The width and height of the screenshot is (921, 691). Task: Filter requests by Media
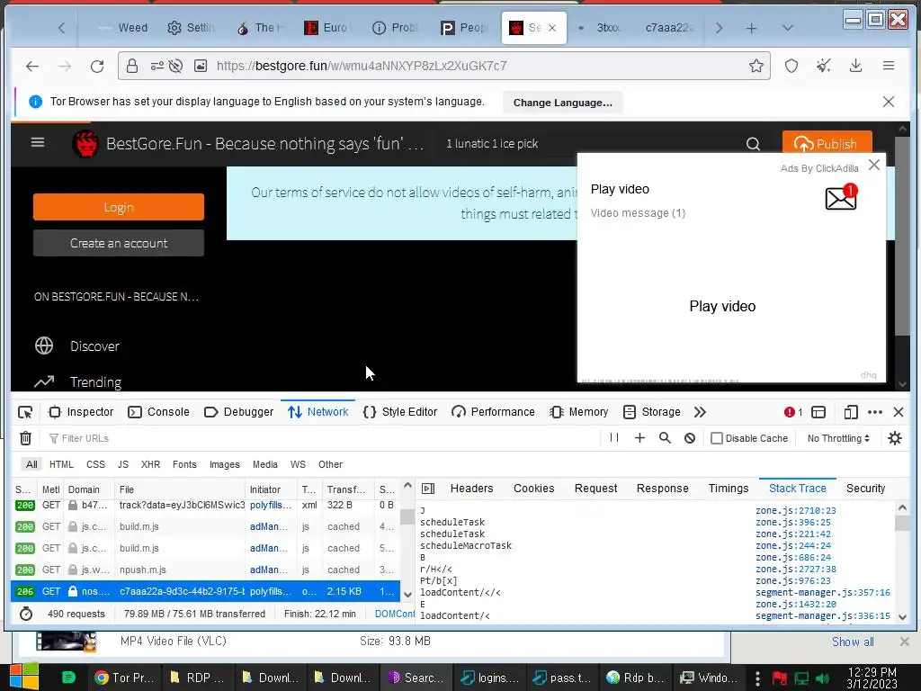(265, 464)
